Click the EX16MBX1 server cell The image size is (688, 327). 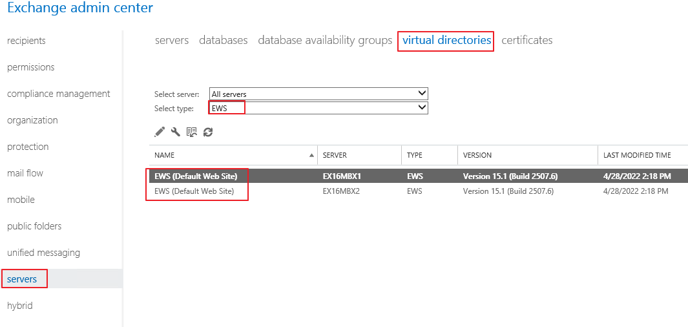[341, 176]
